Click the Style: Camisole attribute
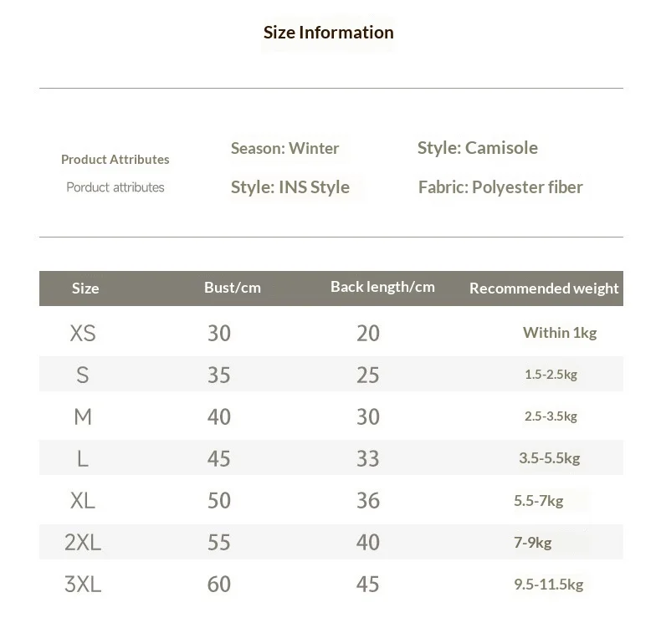This screenshot has width=661, height=618. tap(478, 148)
